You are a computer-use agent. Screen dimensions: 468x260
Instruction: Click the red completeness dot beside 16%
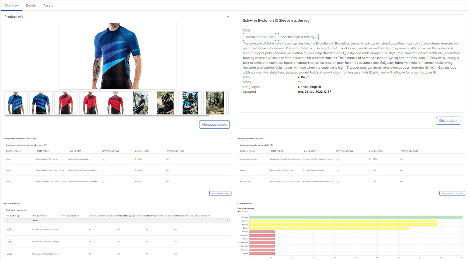135,181
